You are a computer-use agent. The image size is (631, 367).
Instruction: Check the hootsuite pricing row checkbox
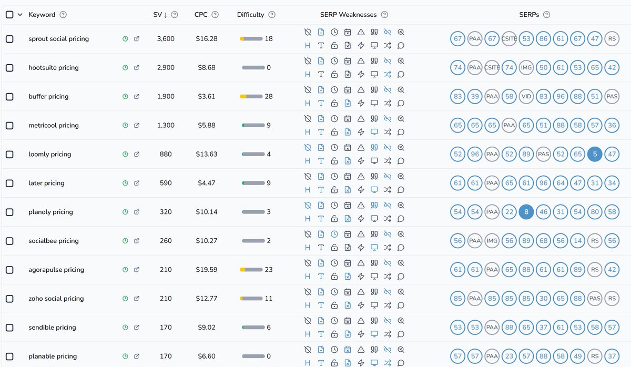click(x=9, y=68)
